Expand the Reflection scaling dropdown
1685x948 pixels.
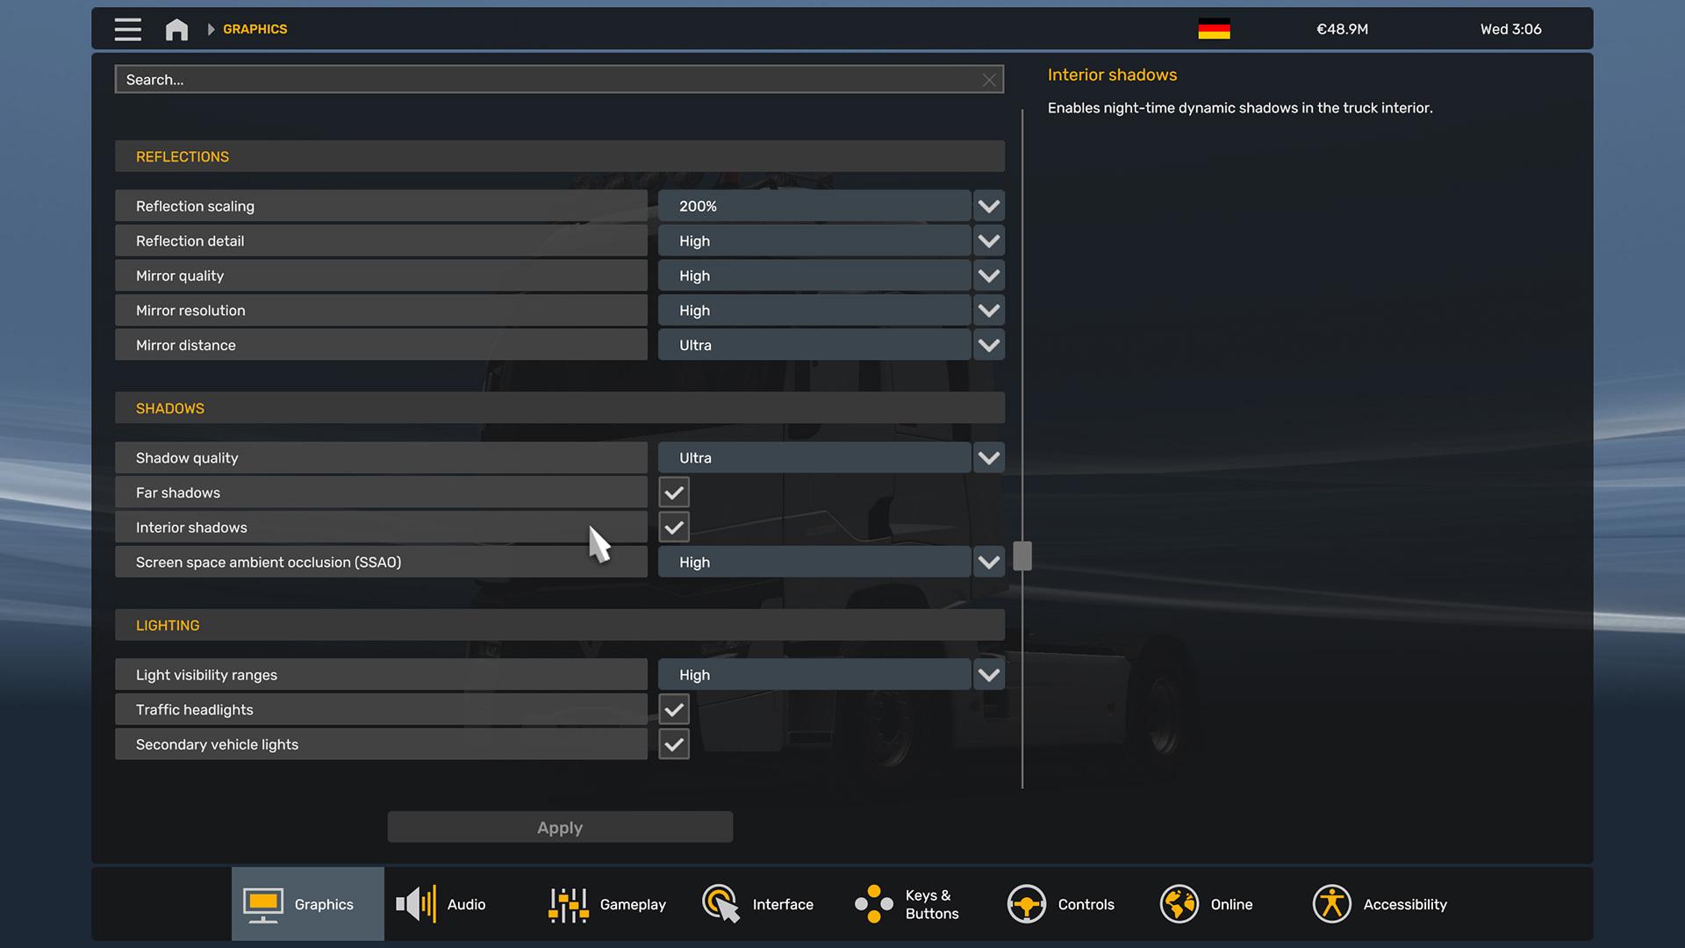click(988, 206)
